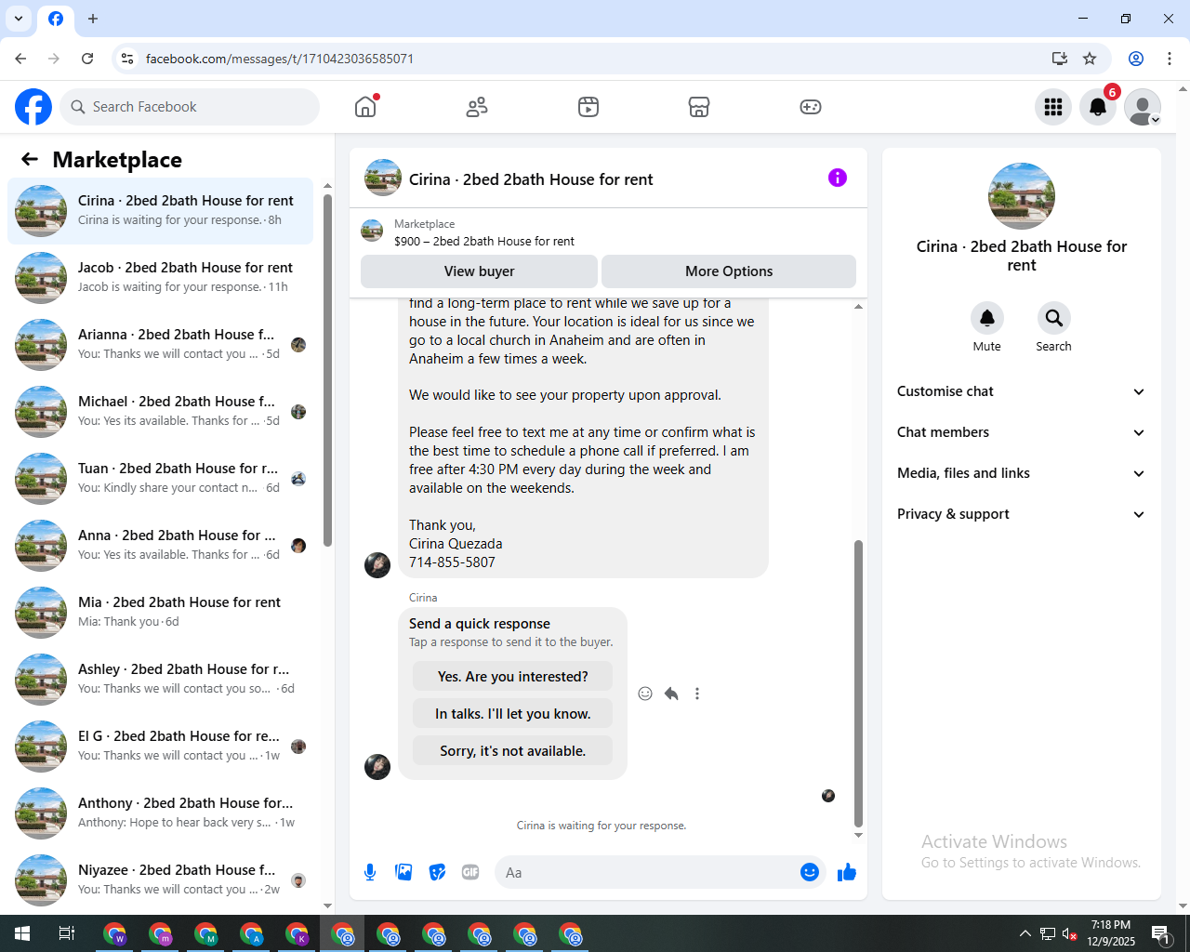Screen dimensions: 1190x952
Task: Mute the conversation with the bell icon
Action: tap(987, 318)
